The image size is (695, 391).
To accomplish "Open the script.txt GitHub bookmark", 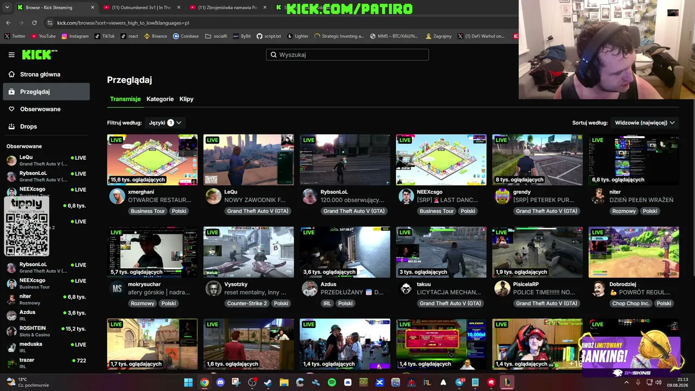I will coord(269,36).
